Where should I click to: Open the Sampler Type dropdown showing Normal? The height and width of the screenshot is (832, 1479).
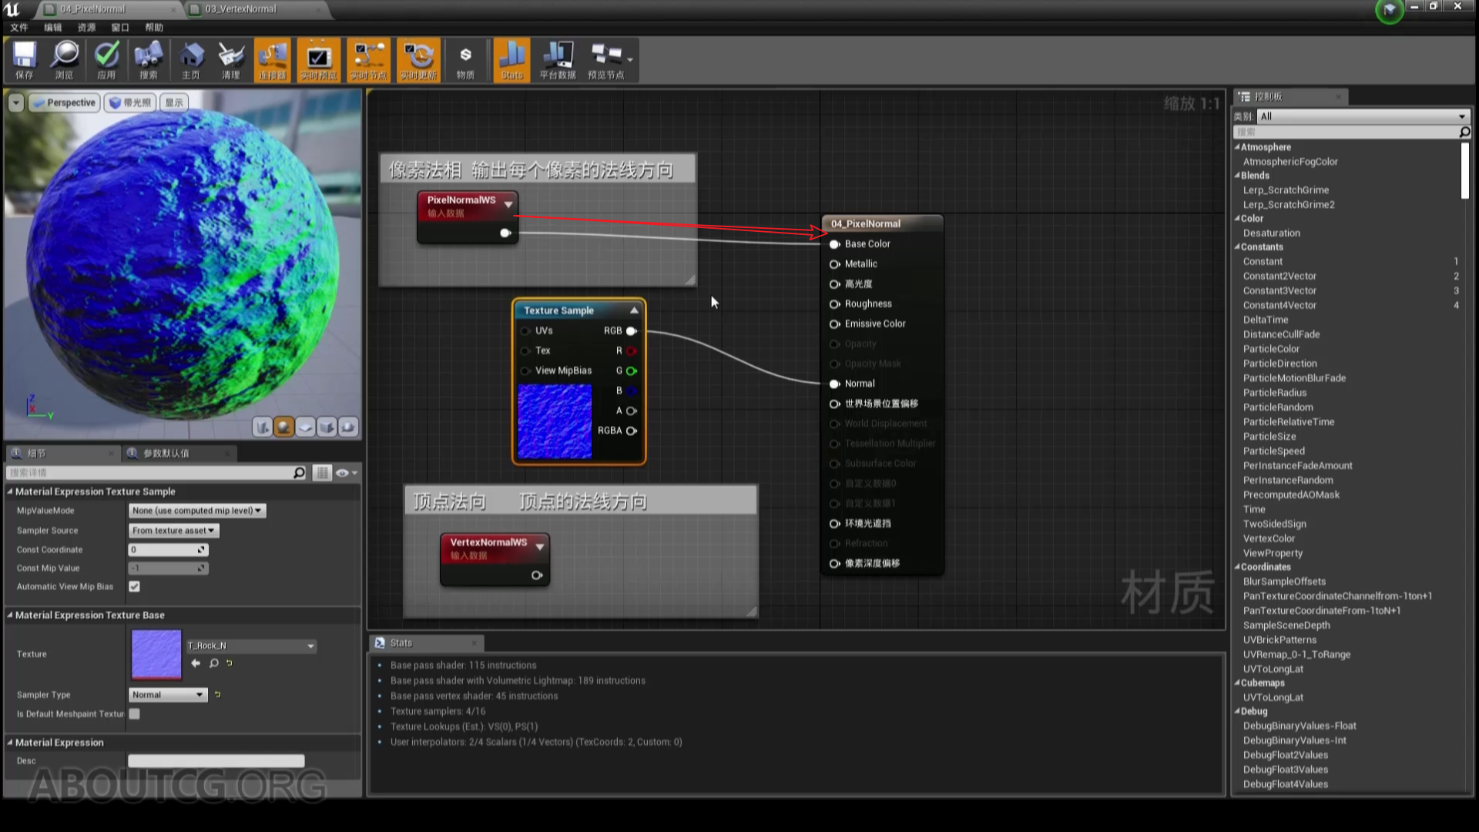click(167, 694)
